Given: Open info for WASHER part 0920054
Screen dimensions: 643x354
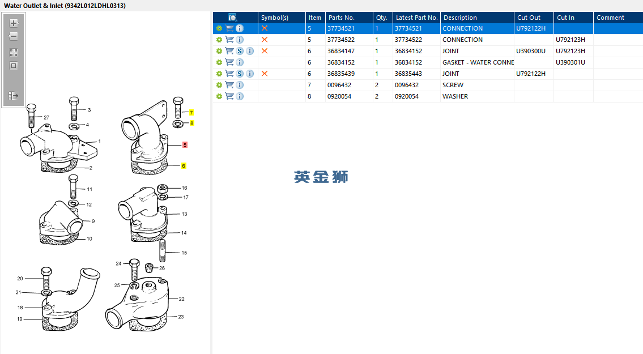Looking at the screenshot, I should coord(240,96).
